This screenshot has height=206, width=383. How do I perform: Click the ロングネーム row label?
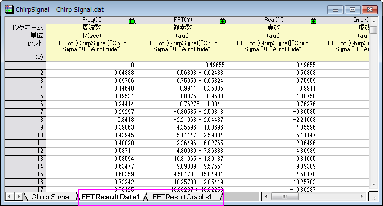(x=25, y=28)
